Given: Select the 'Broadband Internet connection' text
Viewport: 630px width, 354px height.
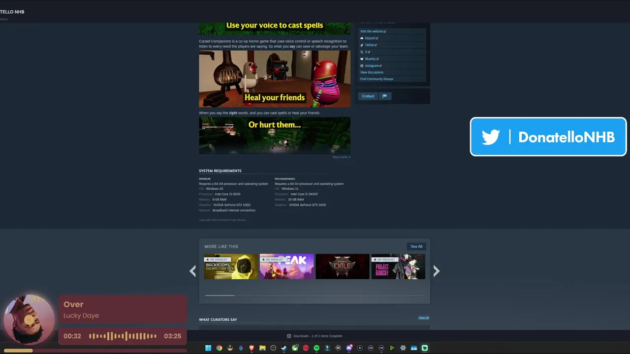Looking at the screenshot, I should pyautogui.click(x=234, y=210).
